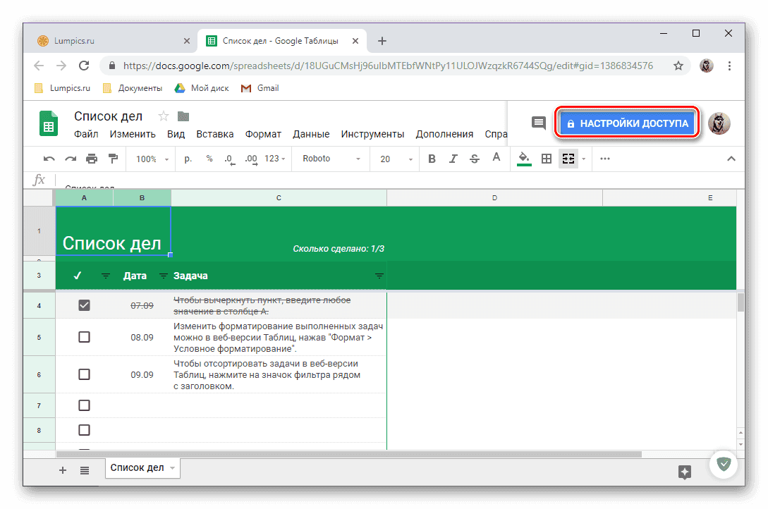Screen dimensions: 768x509
Task: Open comment history
Action: [x=538, y=123]
